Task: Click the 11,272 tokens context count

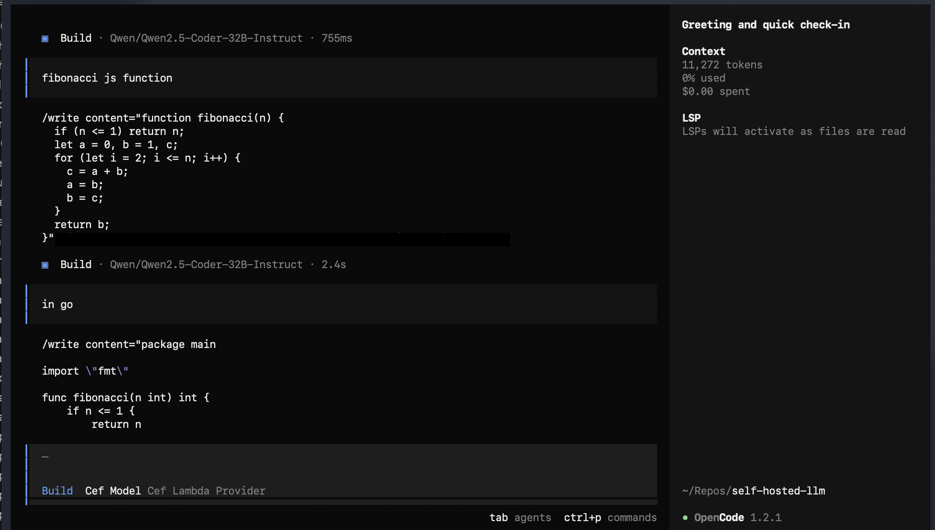Action: pos(722,65)
